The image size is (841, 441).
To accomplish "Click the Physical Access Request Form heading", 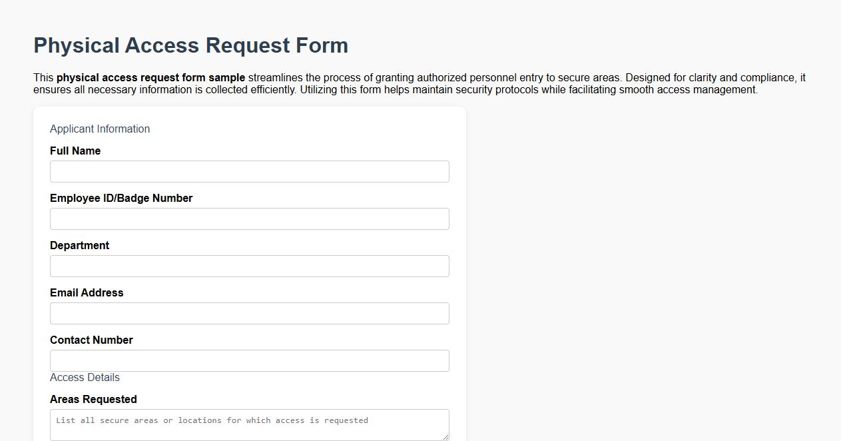I will pos(190,45).
